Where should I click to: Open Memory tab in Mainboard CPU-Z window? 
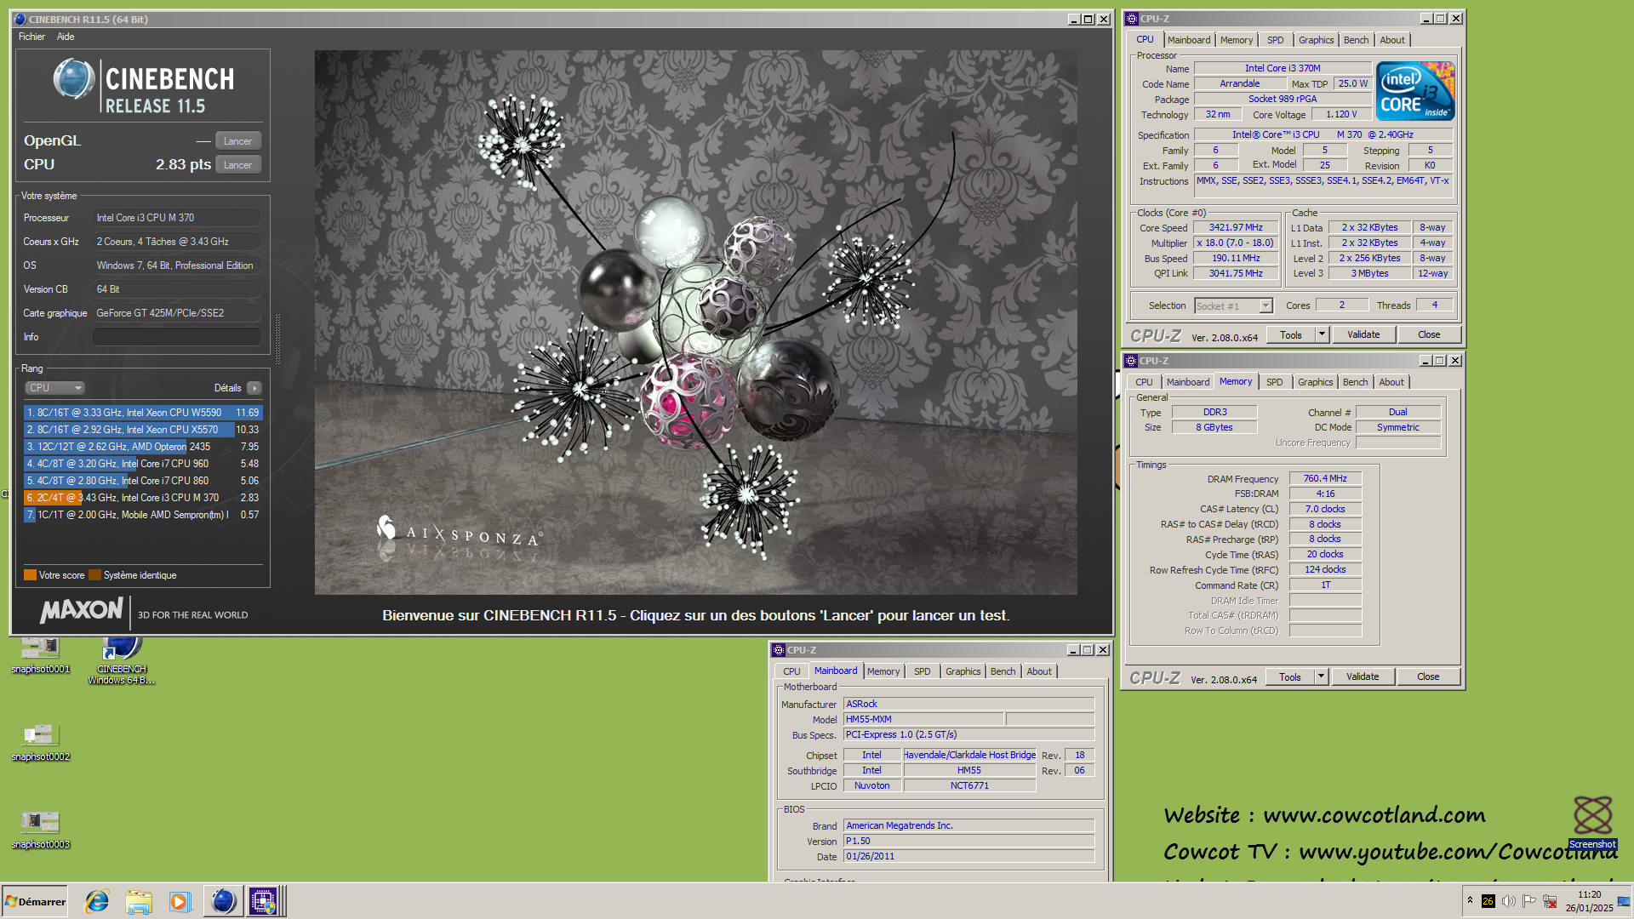(883, 671)
